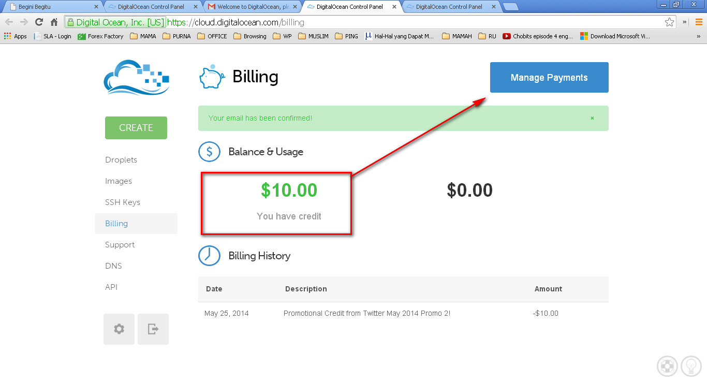Viewport: 707px width, 382px height.
Task: Expand the hidden bookmarks overflow chevron
Action: point(698,36)
